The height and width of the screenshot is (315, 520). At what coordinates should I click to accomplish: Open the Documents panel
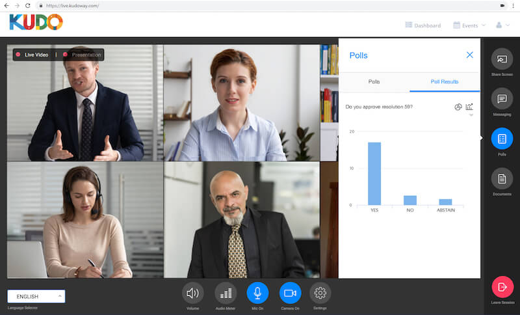[x=502, y=178]
